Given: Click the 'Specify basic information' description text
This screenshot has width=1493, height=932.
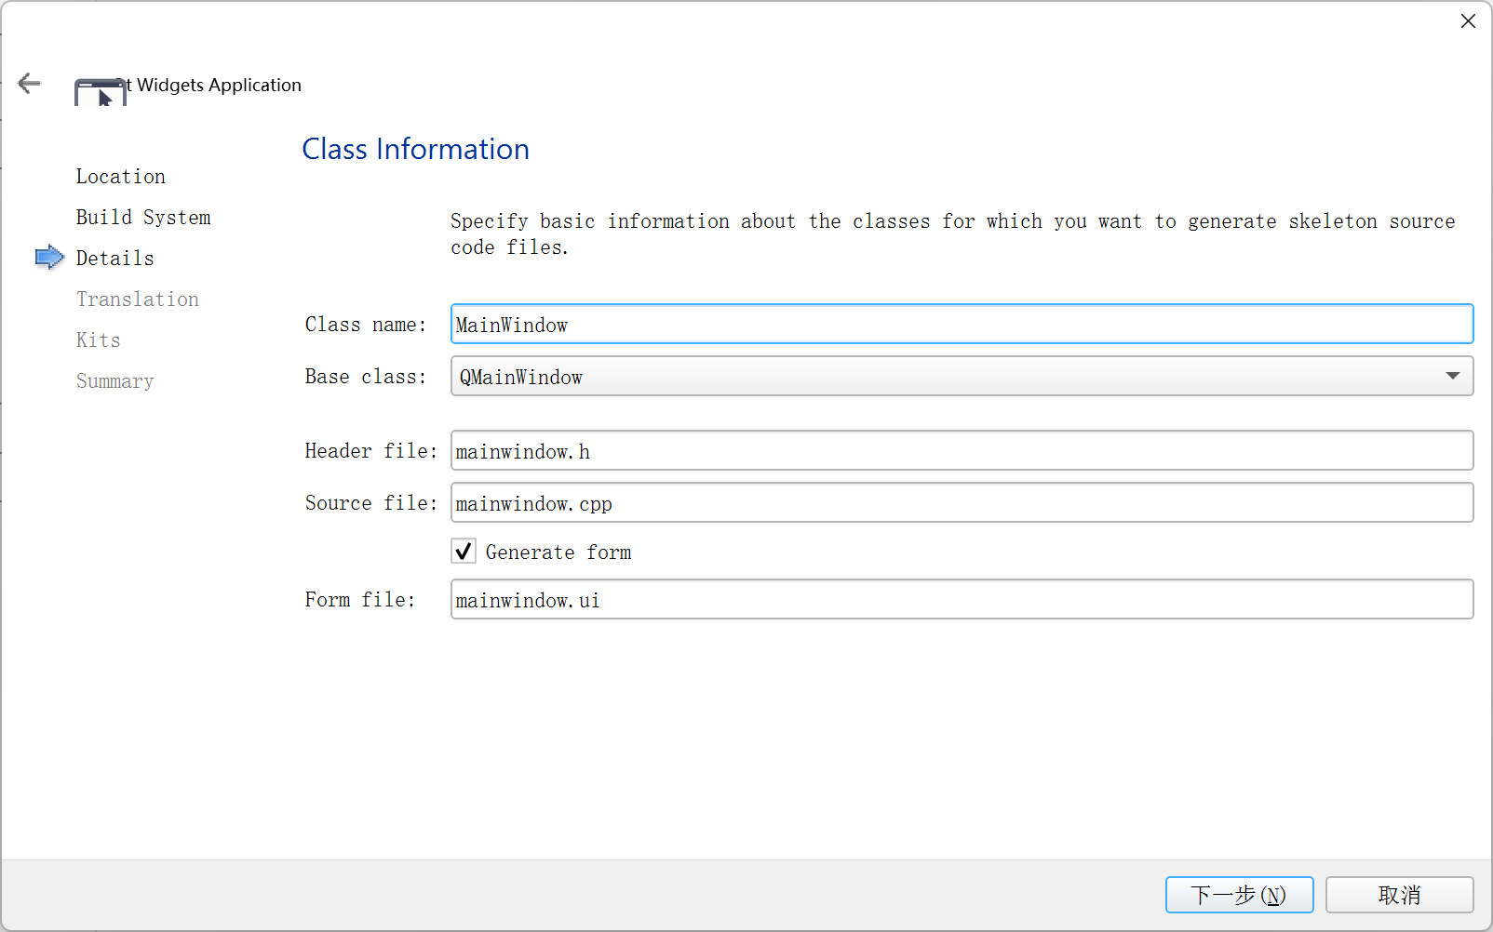Looking at the screenshot, I should 953,234.
